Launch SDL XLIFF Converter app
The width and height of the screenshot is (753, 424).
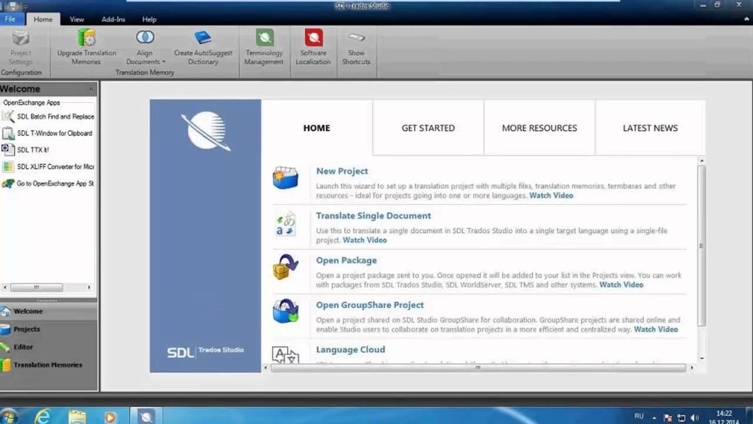coord(48,167)
